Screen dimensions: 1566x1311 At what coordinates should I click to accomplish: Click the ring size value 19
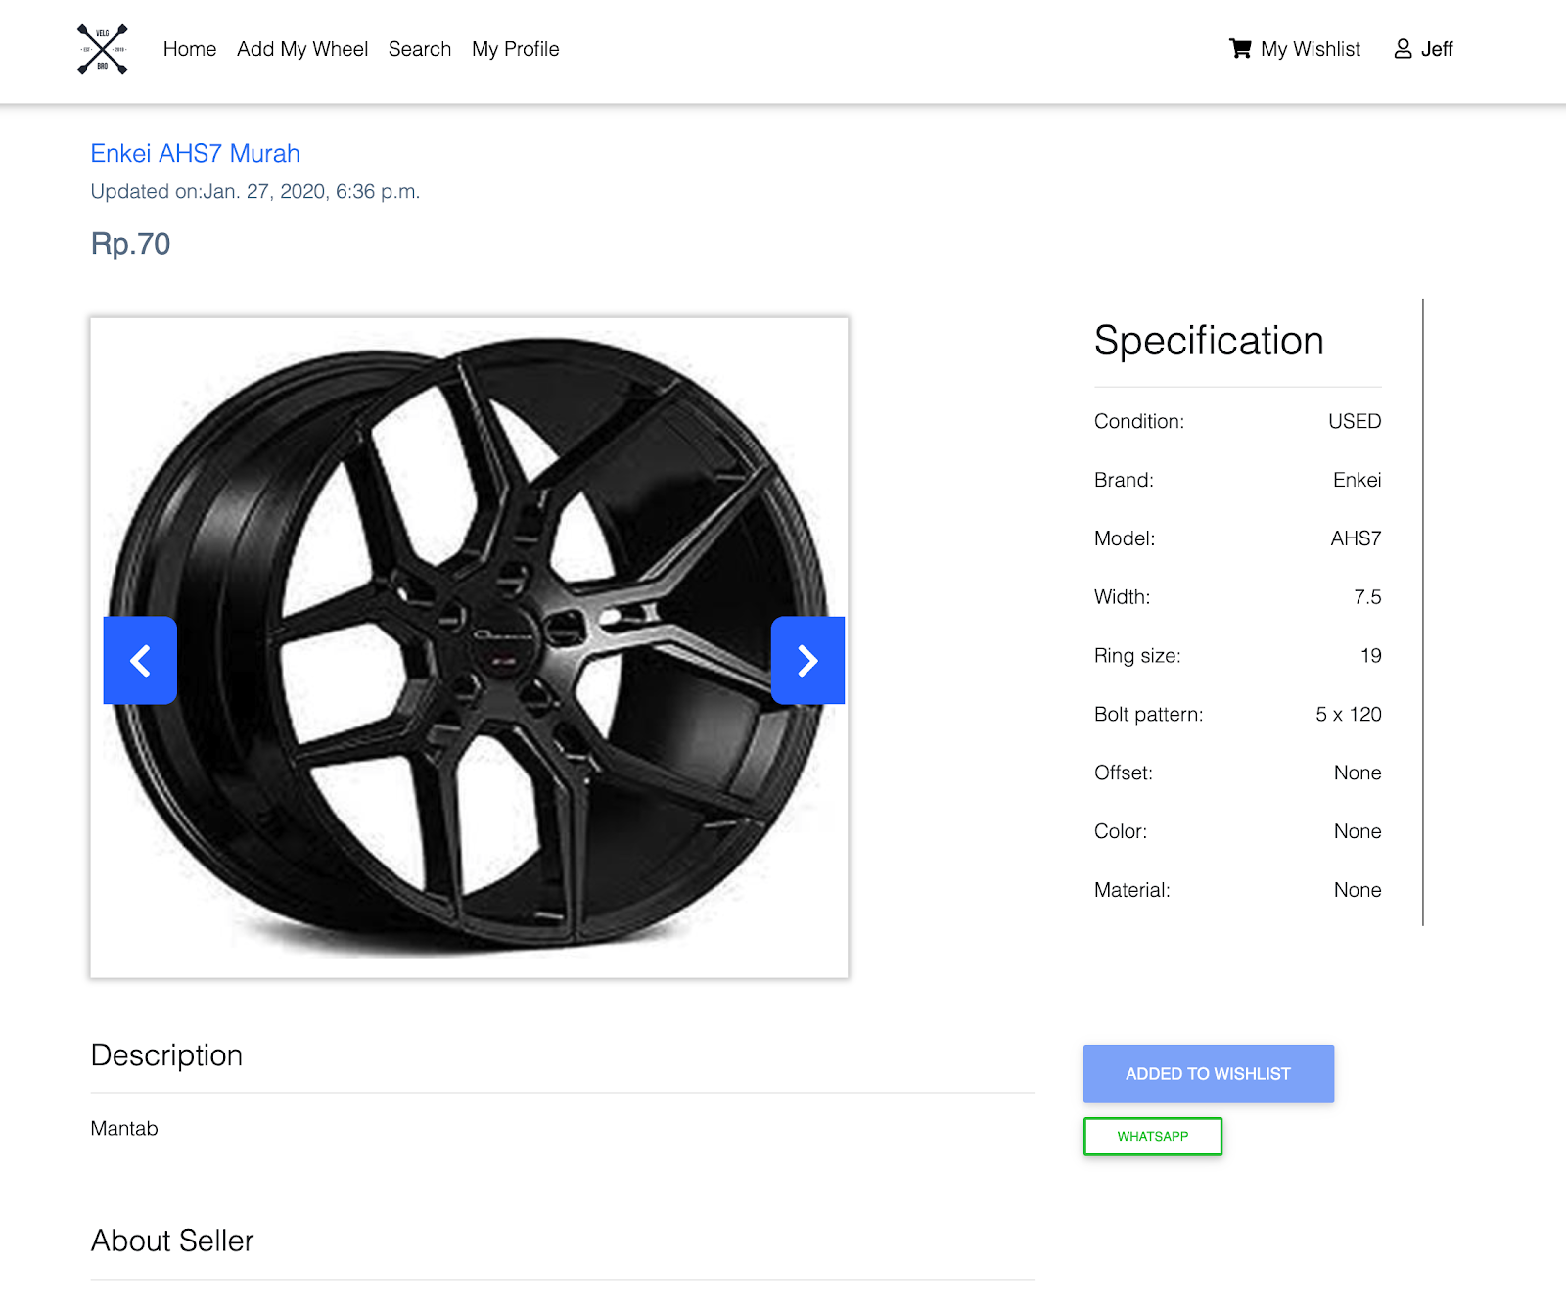point(1371,656)
